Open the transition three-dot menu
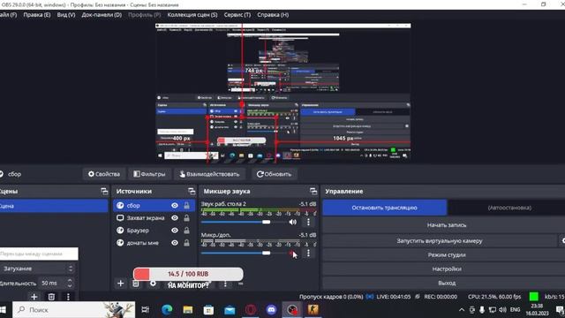The image size is (565, 318). [68, 297]
